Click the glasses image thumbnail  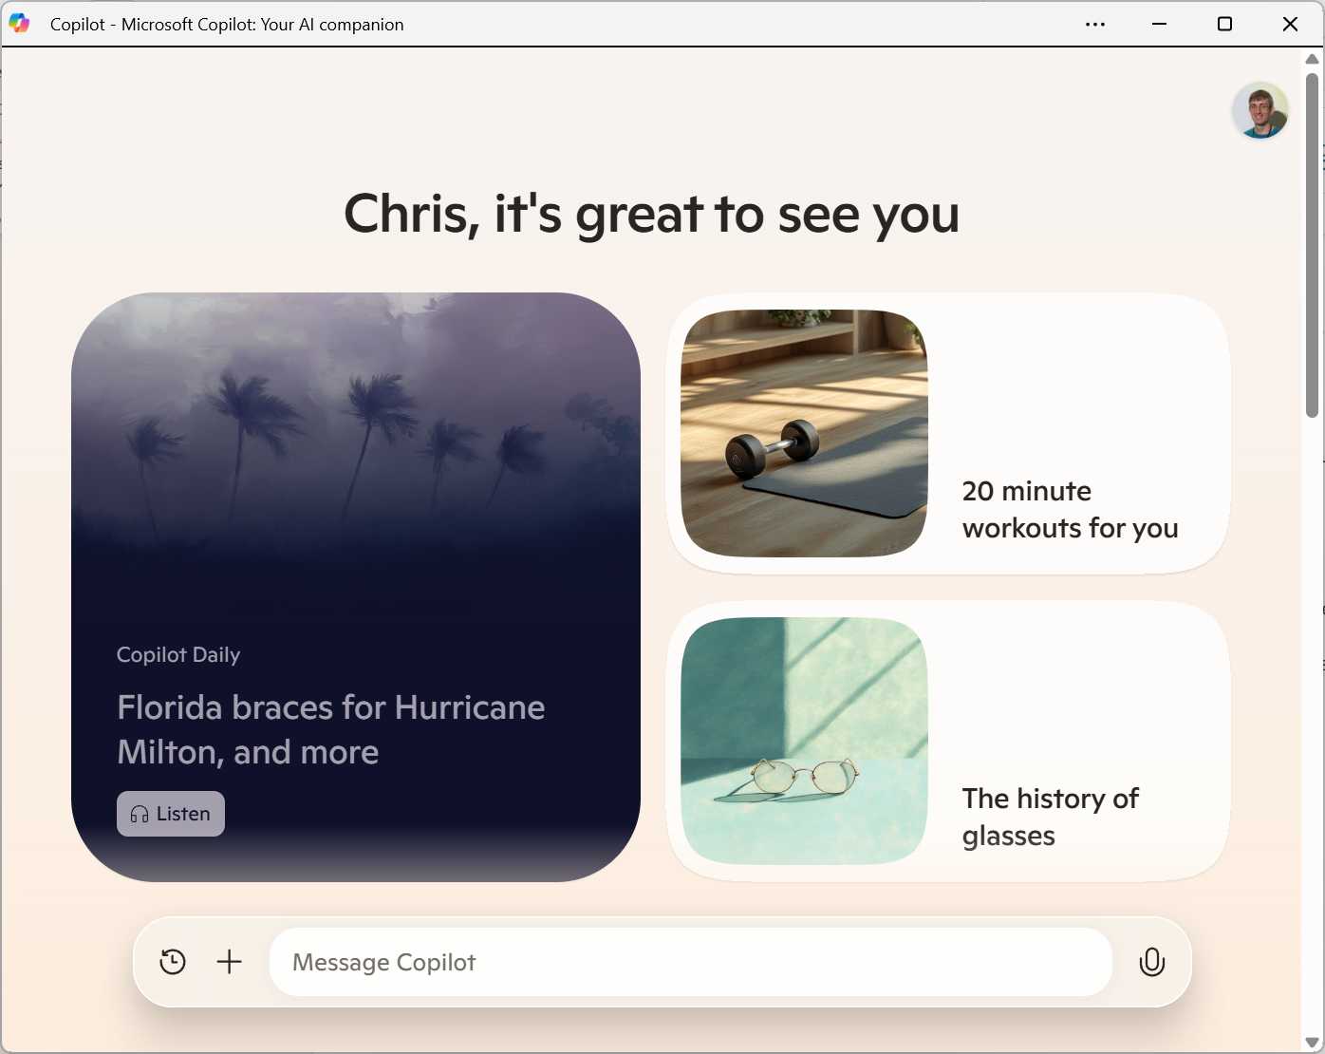click(x=804, y=742)
